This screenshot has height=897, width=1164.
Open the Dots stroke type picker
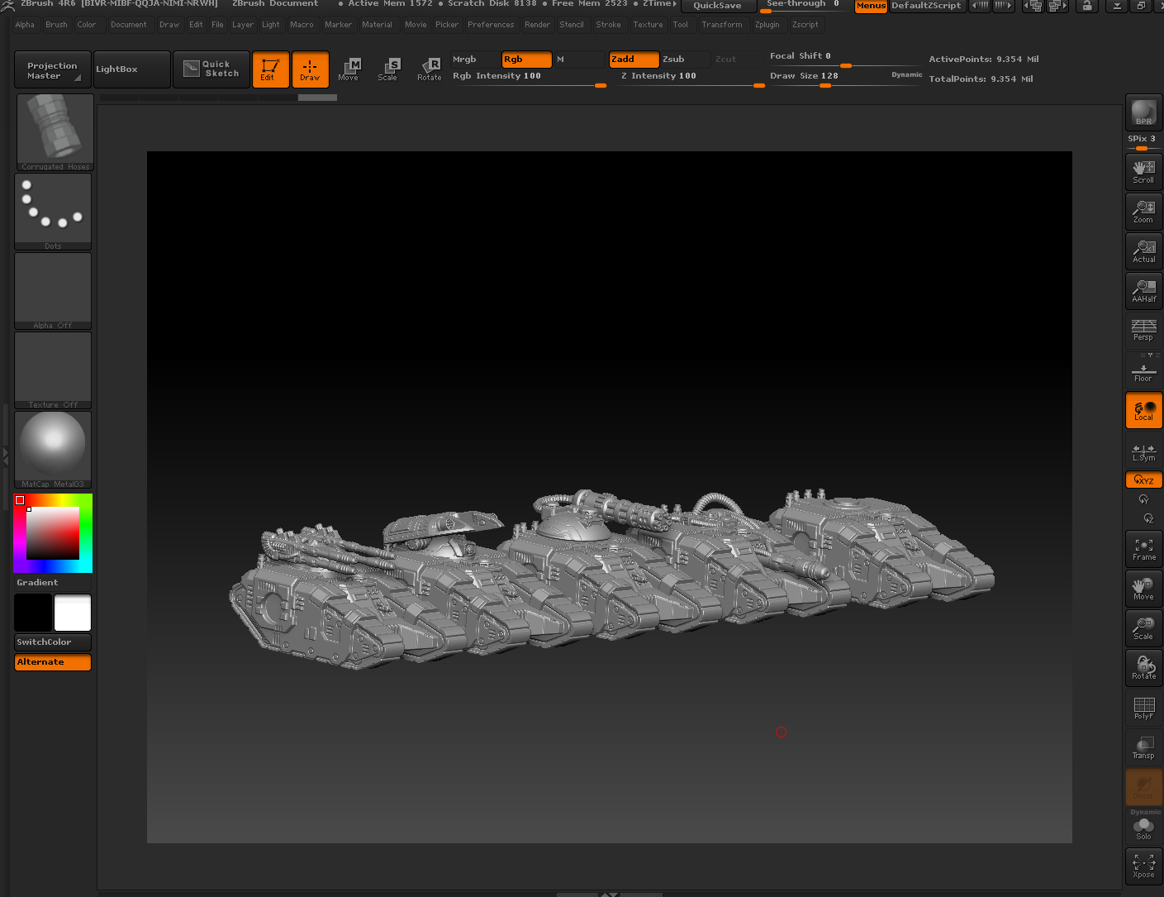point(53,211)
